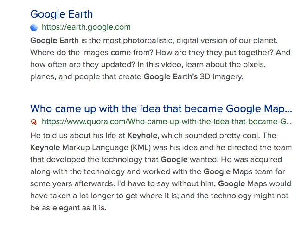Click bold 'Google' before 'Maps would'
The image size is (308, 234).
[231, 184]
